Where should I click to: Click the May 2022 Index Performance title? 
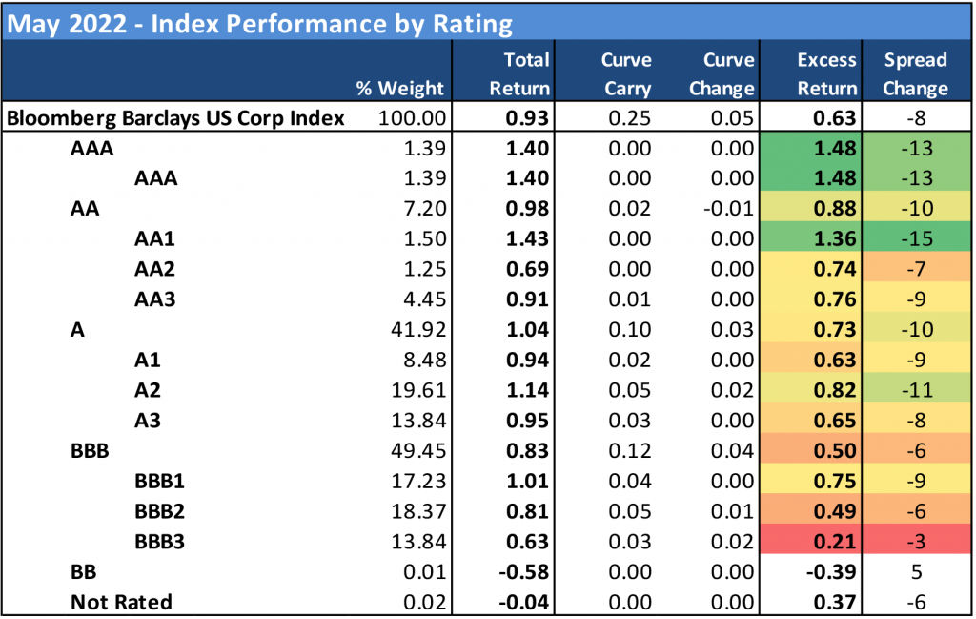(x=259, y=23)
